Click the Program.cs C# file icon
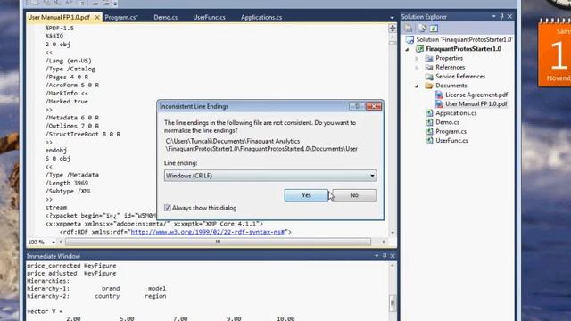The height and width of the screenshot is (321, 571). click(429, 131)
